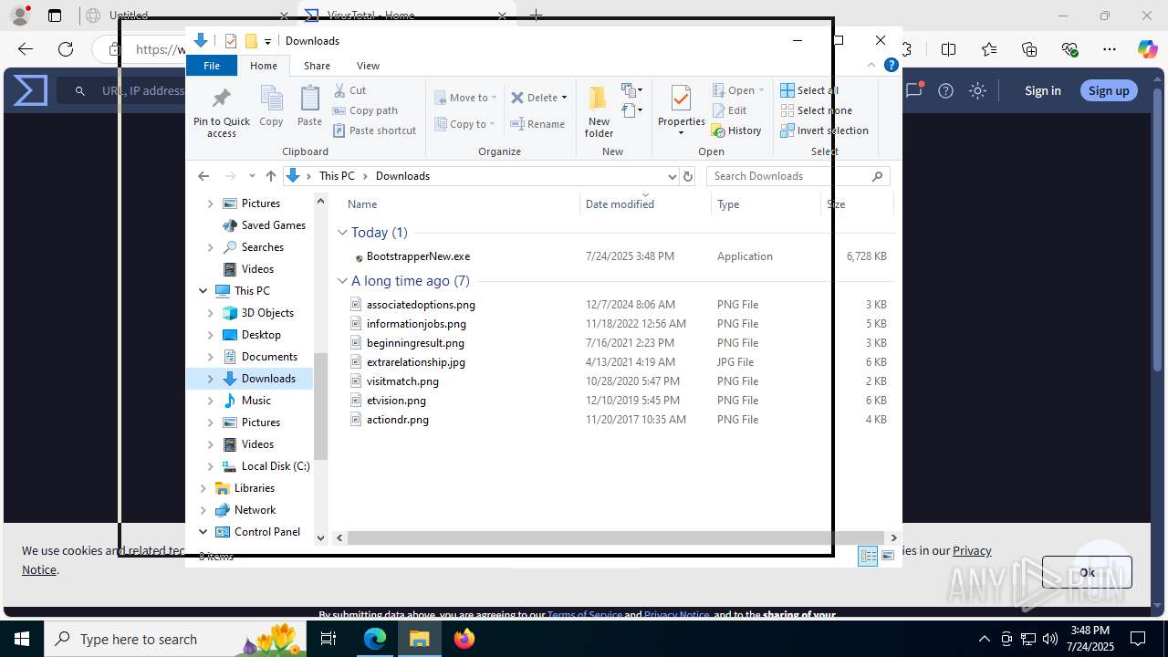Screen dimensions: 1168x657
Task: Select 3D Objects in tree
Action: point(267,313)
